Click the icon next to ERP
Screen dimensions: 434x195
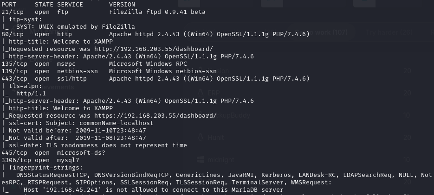(201, 93)
